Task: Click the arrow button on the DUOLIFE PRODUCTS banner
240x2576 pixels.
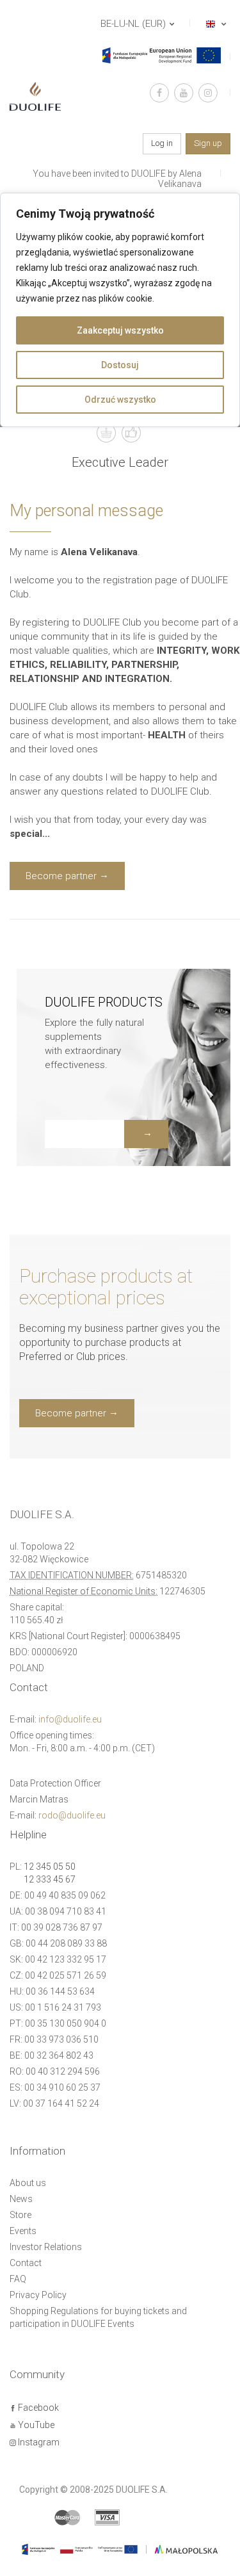Action: click(x=146, y=1134)
